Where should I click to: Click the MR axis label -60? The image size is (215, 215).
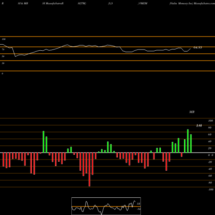[210, 176]
